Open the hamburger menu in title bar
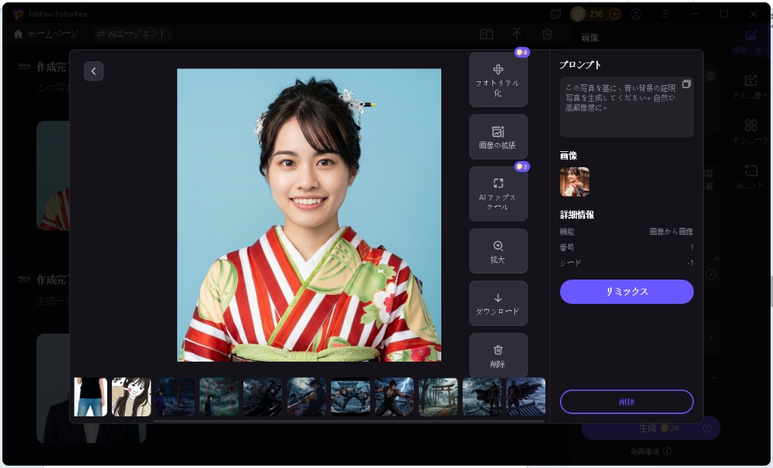Viewport: 773px width, 468px height. pyautogui.click(x=665, y=14)
